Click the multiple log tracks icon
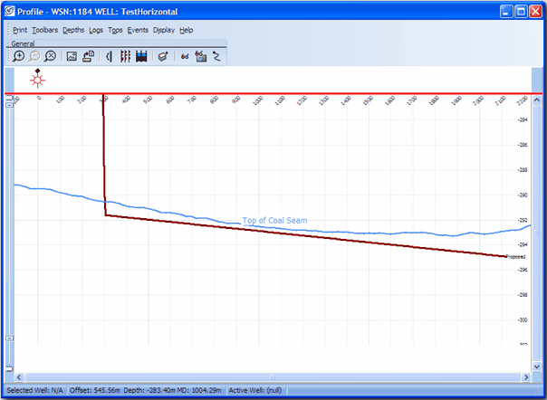This screenshot has width=547, height=400. click(125, 56)
